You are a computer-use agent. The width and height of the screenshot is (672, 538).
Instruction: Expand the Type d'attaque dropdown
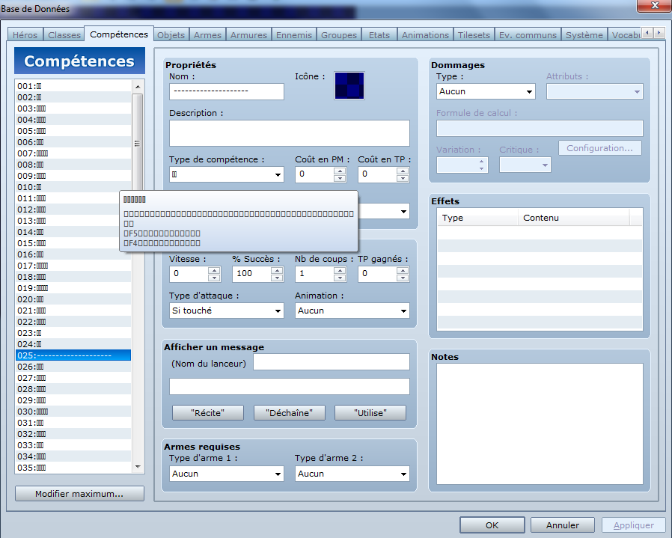(226, 311)
